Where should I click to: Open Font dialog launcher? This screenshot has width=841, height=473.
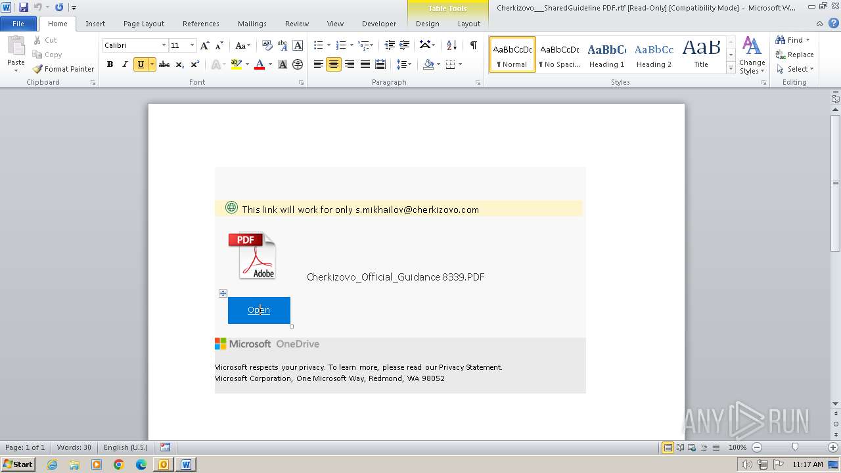(x=301, y=83)
